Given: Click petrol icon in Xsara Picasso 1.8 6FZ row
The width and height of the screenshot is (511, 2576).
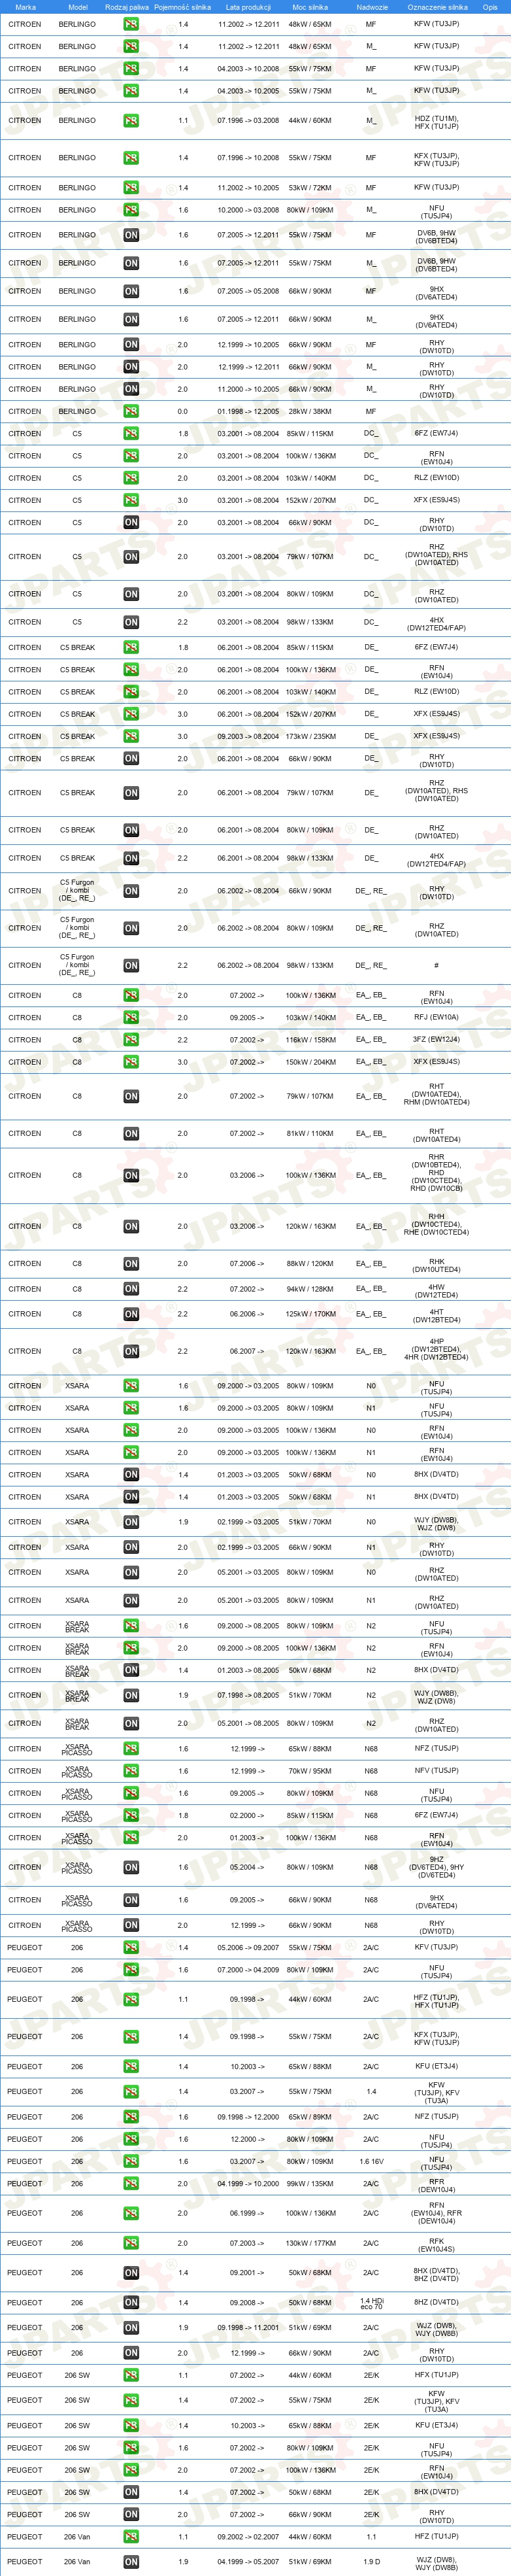Looking at the screenshot, I should pos(131,1815).
